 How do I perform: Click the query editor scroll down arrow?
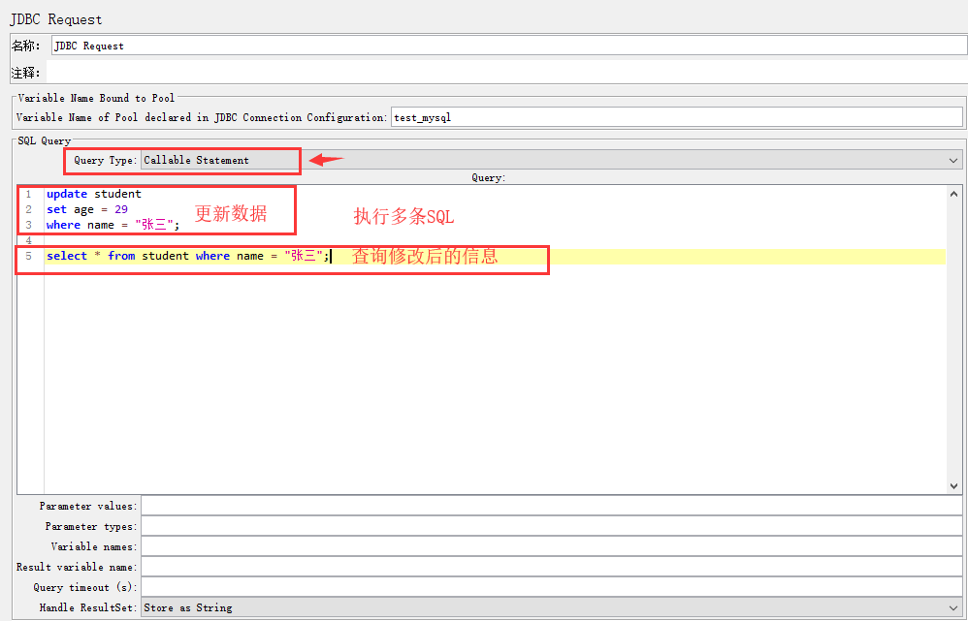tap(953, 486)
